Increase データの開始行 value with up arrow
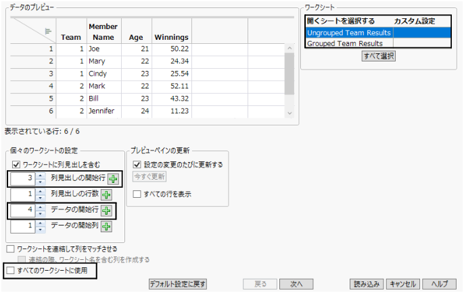 [41, 208]
